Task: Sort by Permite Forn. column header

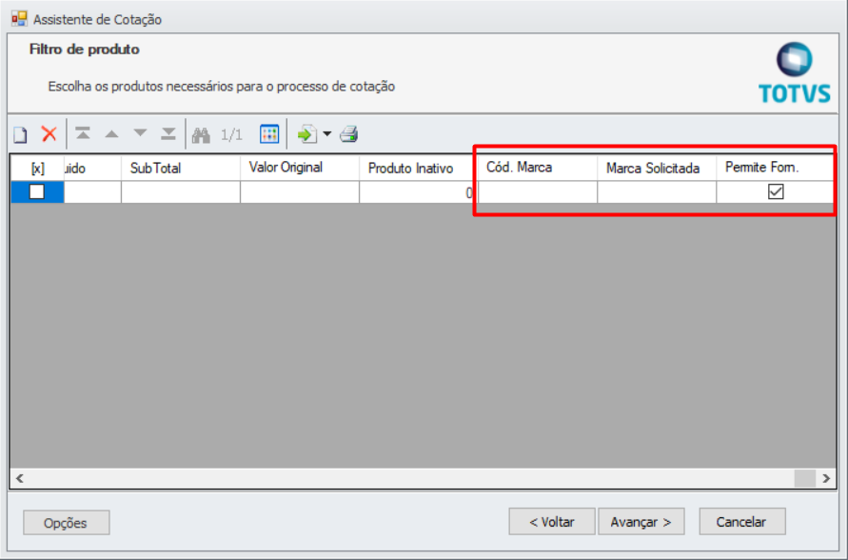Action: (775, 169)
